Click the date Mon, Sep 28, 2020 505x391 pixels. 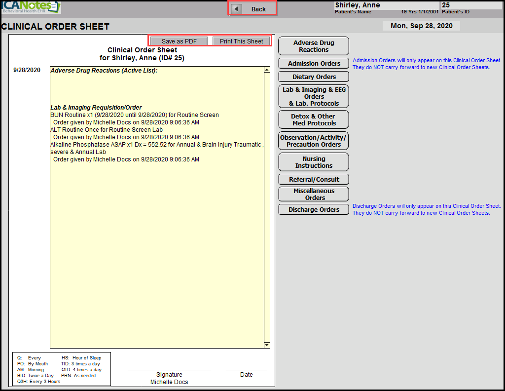[x=421, y=26]
